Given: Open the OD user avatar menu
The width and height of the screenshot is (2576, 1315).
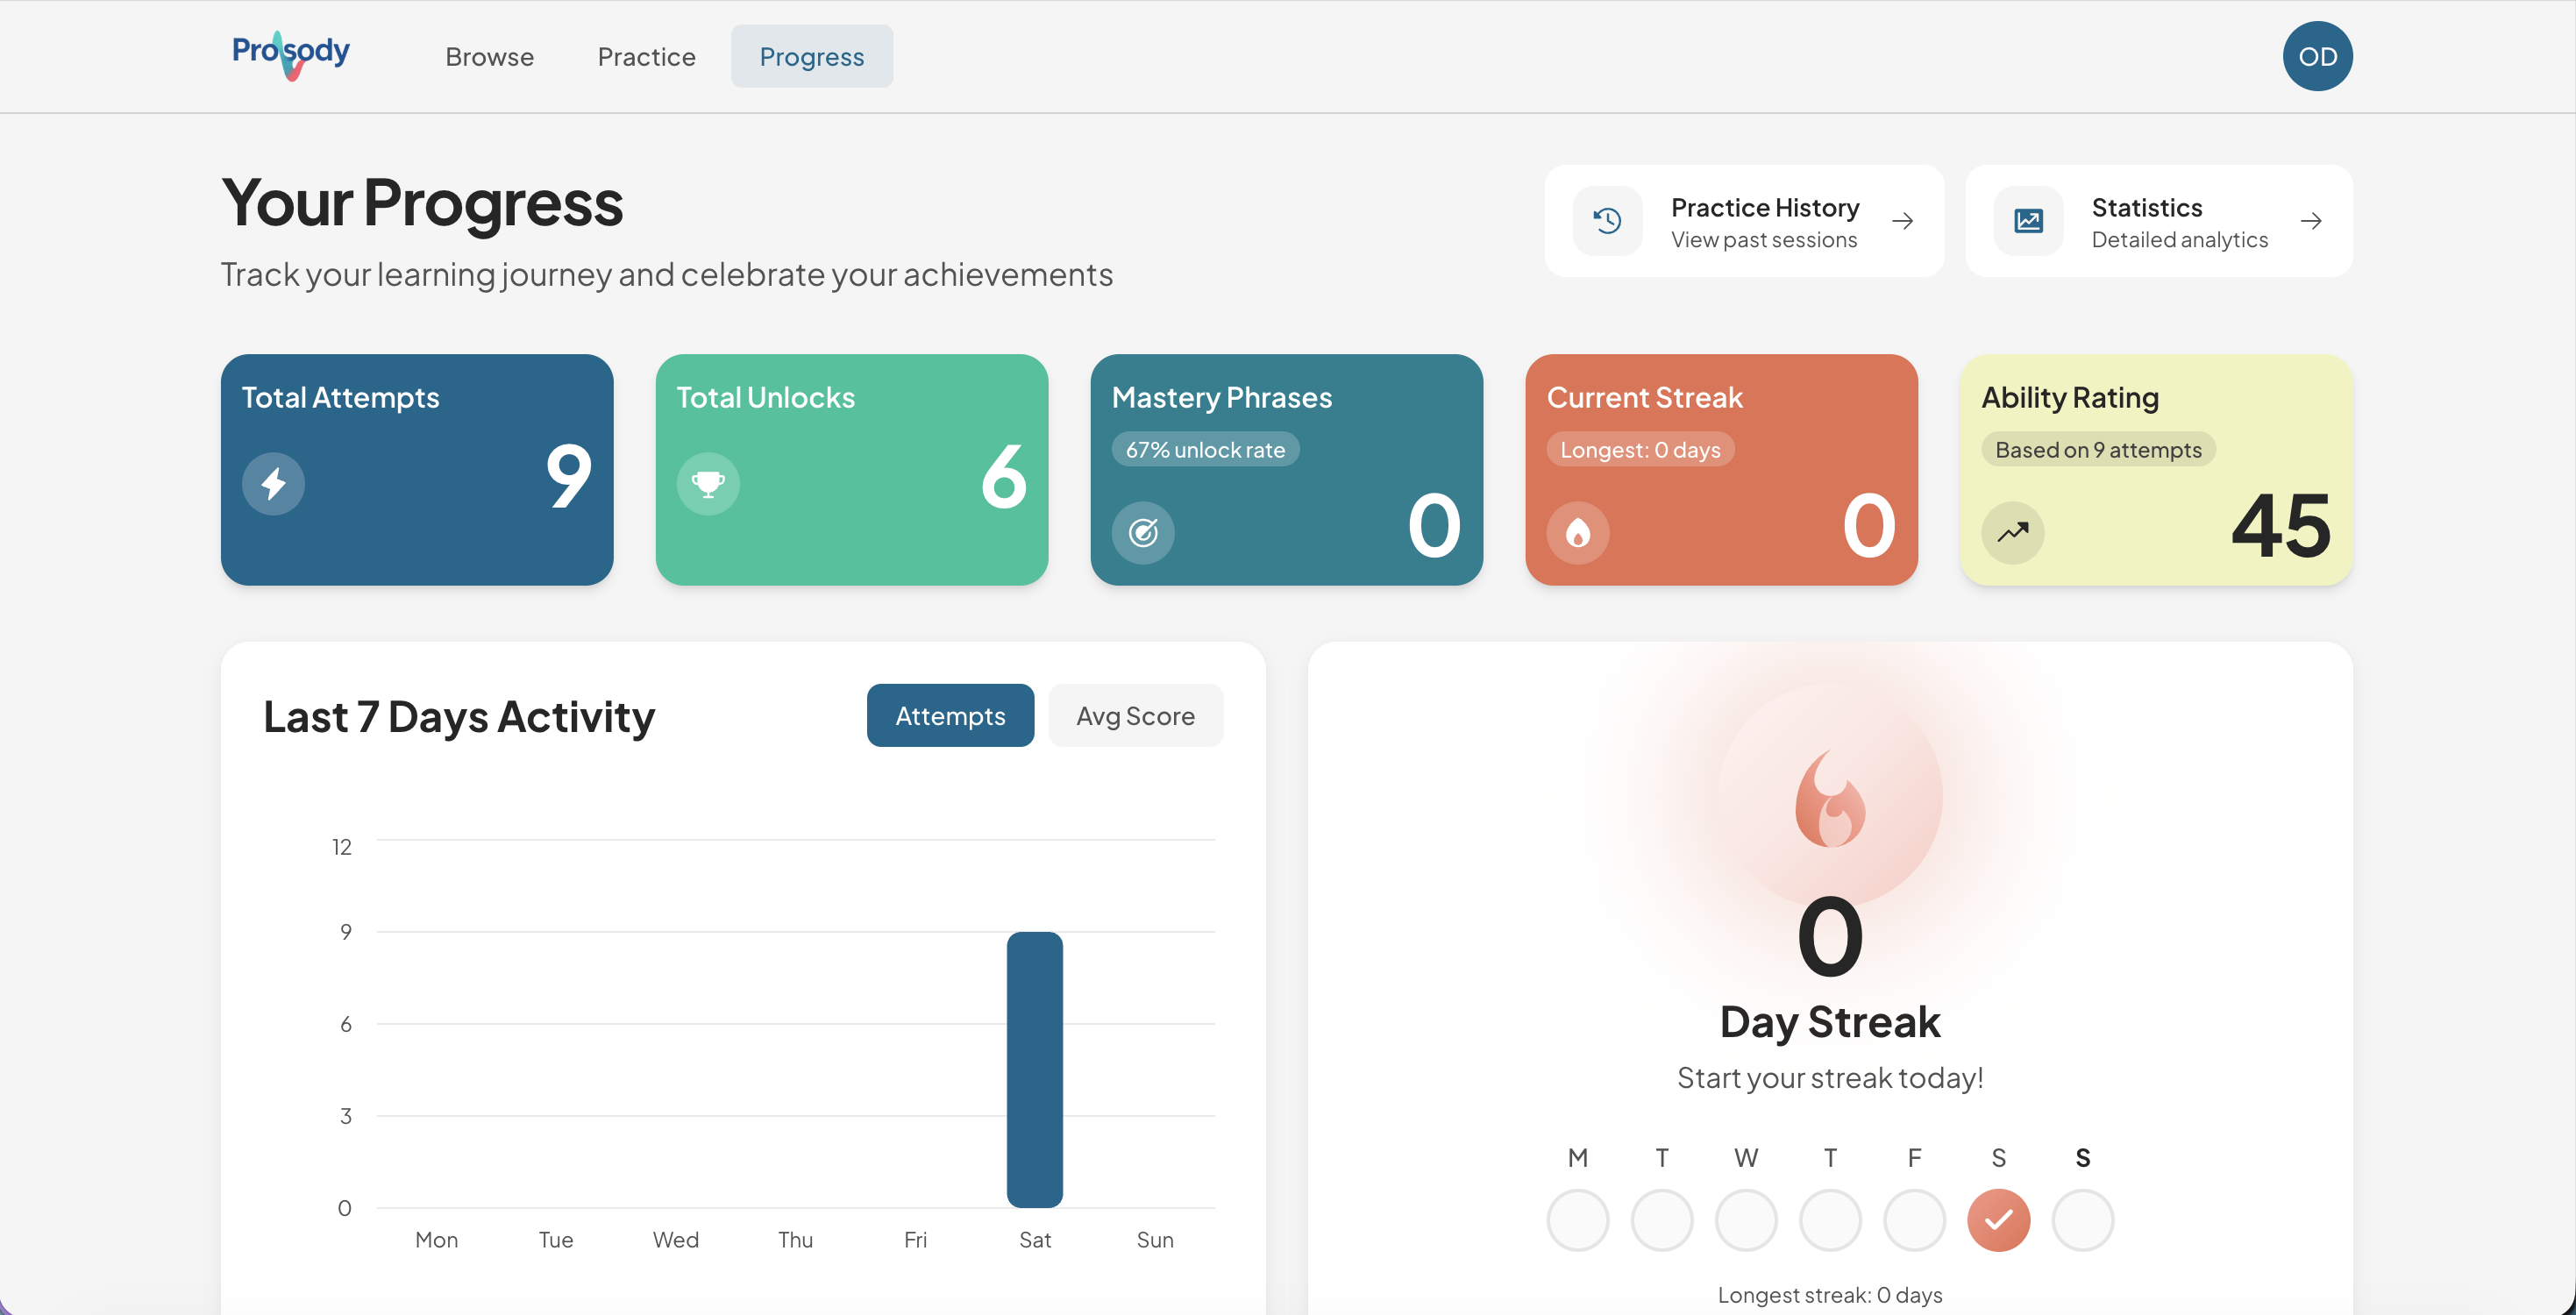Looking at the screenshot, I should point(2317,57).
